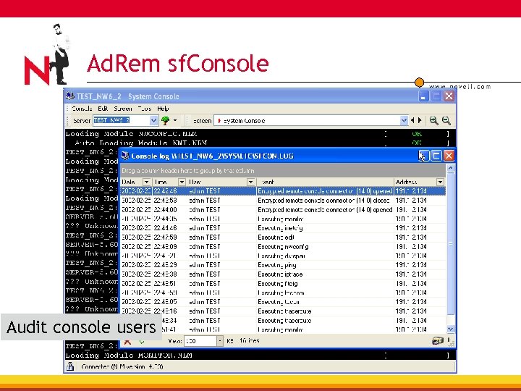Open the Screen selection combo box
The height and width of the screenshot is (391, 521).
310,121
